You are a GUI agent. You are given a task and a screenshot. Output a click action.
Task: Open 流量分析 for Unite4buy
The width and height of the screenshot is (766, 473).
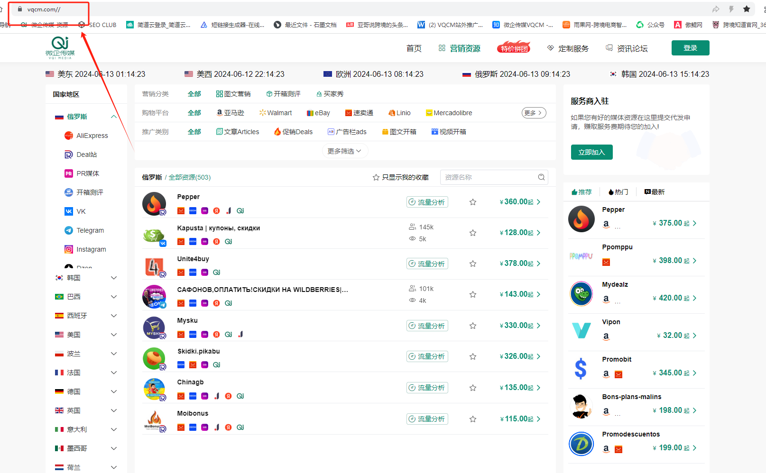(x=427, y=264)
